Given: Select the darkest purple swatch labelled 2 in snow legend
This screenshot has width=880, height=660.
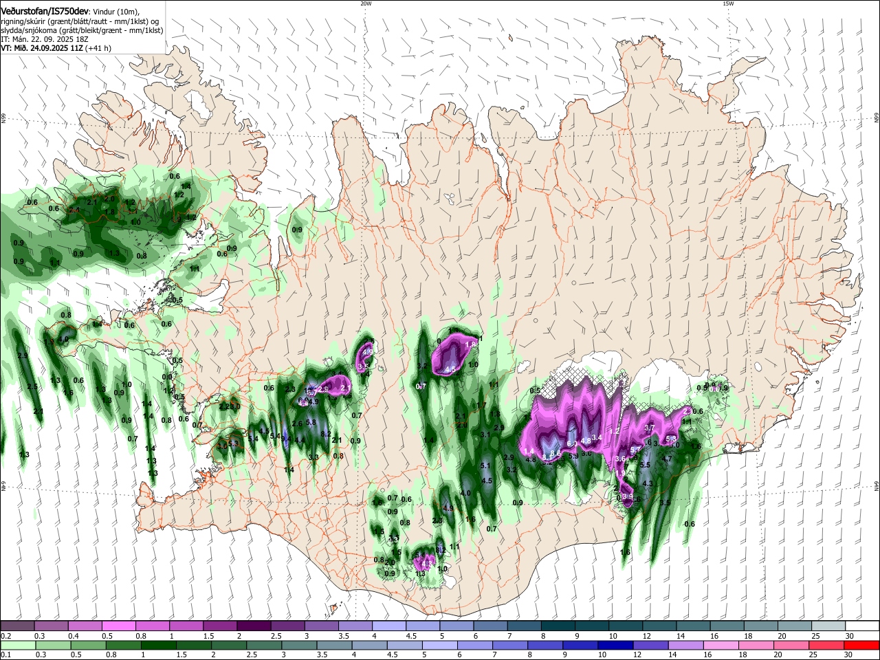Looking at the screenshot, I should tap(253, 626).
